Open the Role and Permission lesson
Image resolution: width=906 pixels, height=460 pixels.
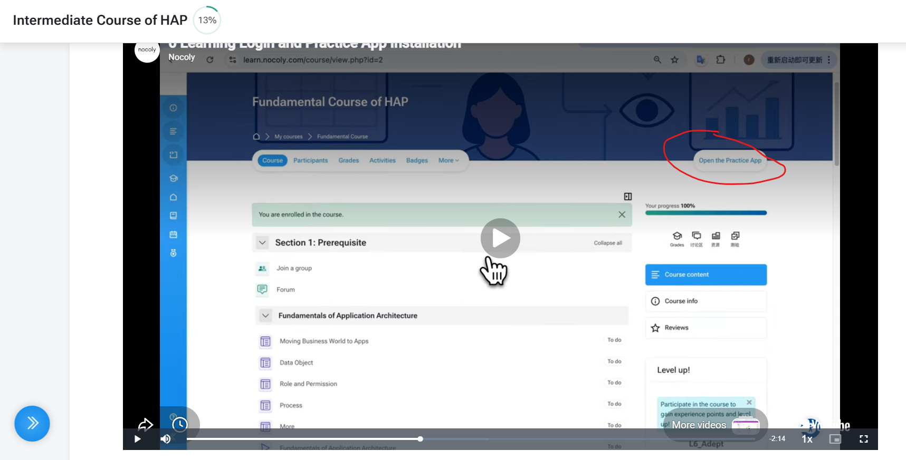point(308,384)
